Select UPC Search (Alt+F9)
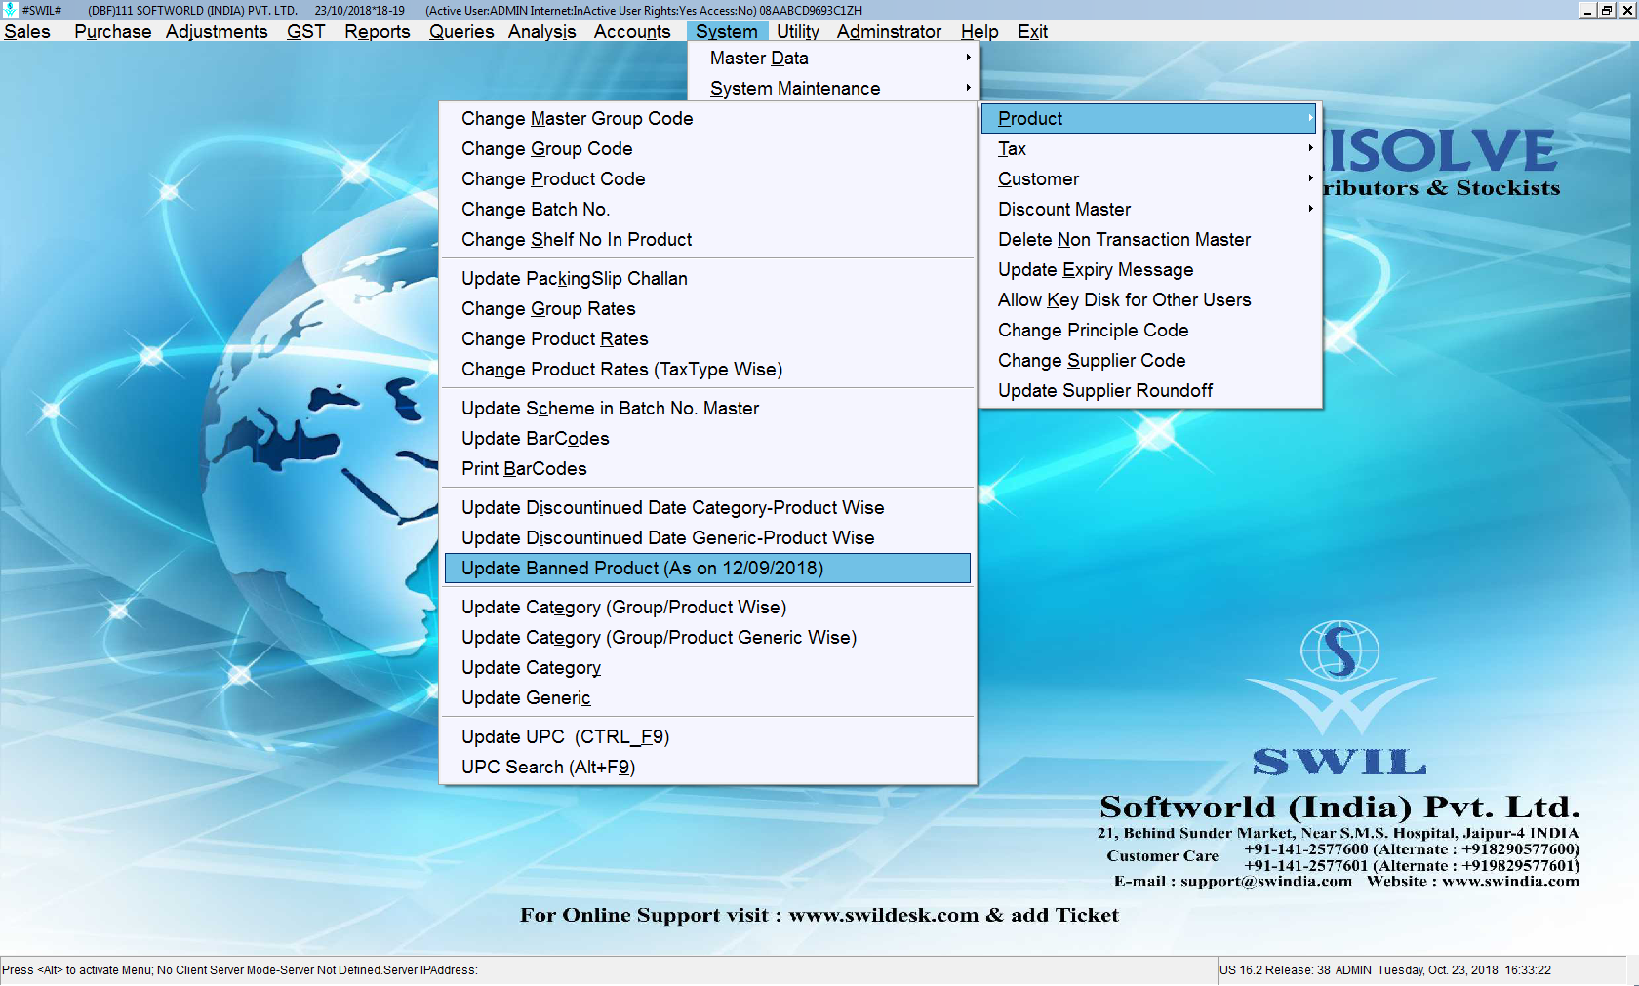Image resolution: width=1639 pixels, height=986 pixels. click(707, 767)
